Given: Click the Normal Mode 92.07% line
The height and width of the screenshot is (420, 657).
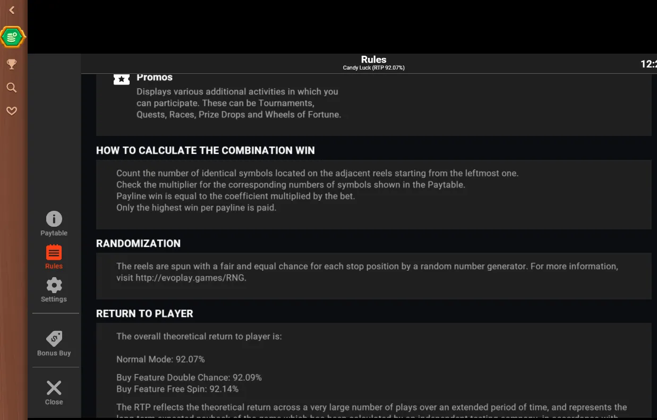Looking at the screenshot, I should 160,359.
